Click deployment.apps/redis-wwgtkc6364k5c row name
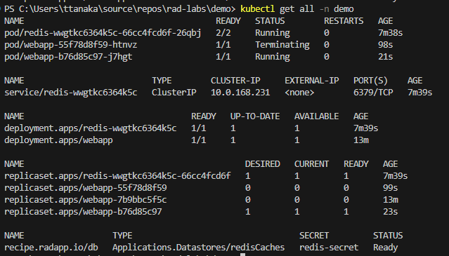This screenshot has height=256, width=449. pyautogui.click(x=90, y=128)
